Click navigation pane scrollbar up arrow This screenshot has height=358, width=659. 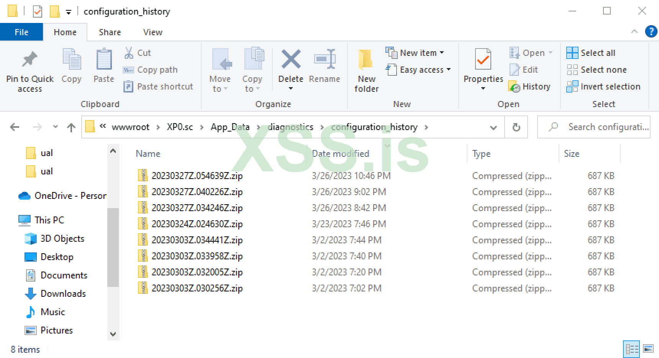113,151
